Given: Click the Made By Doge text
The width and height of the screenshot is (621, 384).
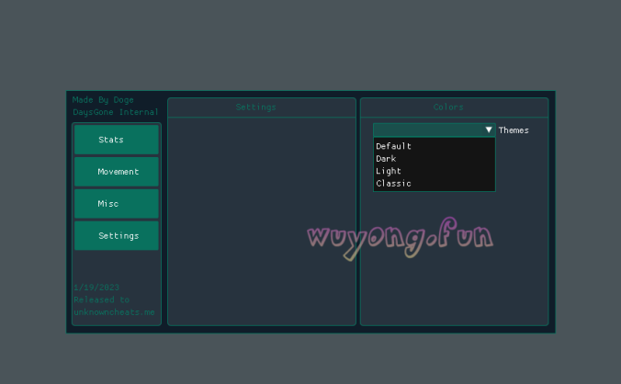Looking at the screenshot, I should (103, 99).
